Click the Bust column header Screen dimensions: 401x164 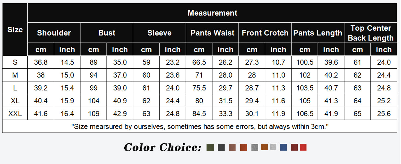(107, 33)
